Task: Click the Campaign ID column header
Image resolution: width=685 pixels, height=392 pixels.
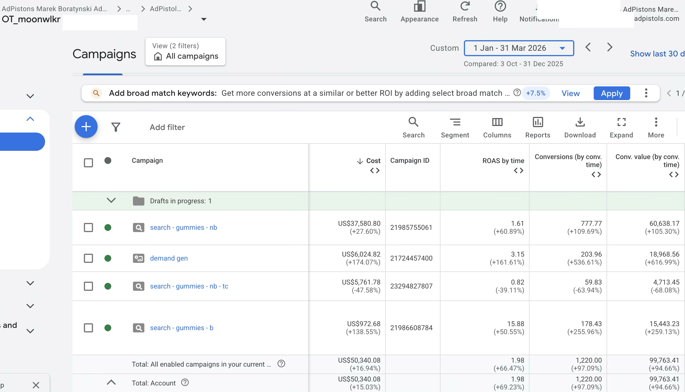Action: [410, 161]
